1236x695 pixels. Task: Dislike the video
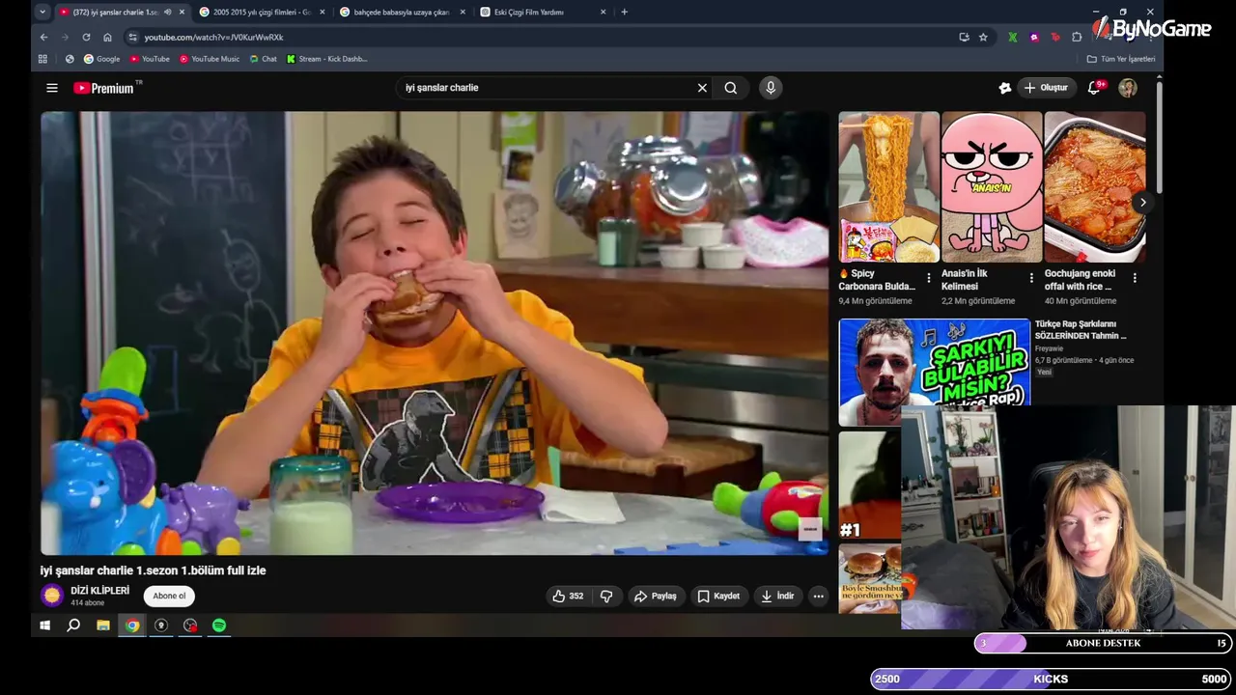point(606,597)
